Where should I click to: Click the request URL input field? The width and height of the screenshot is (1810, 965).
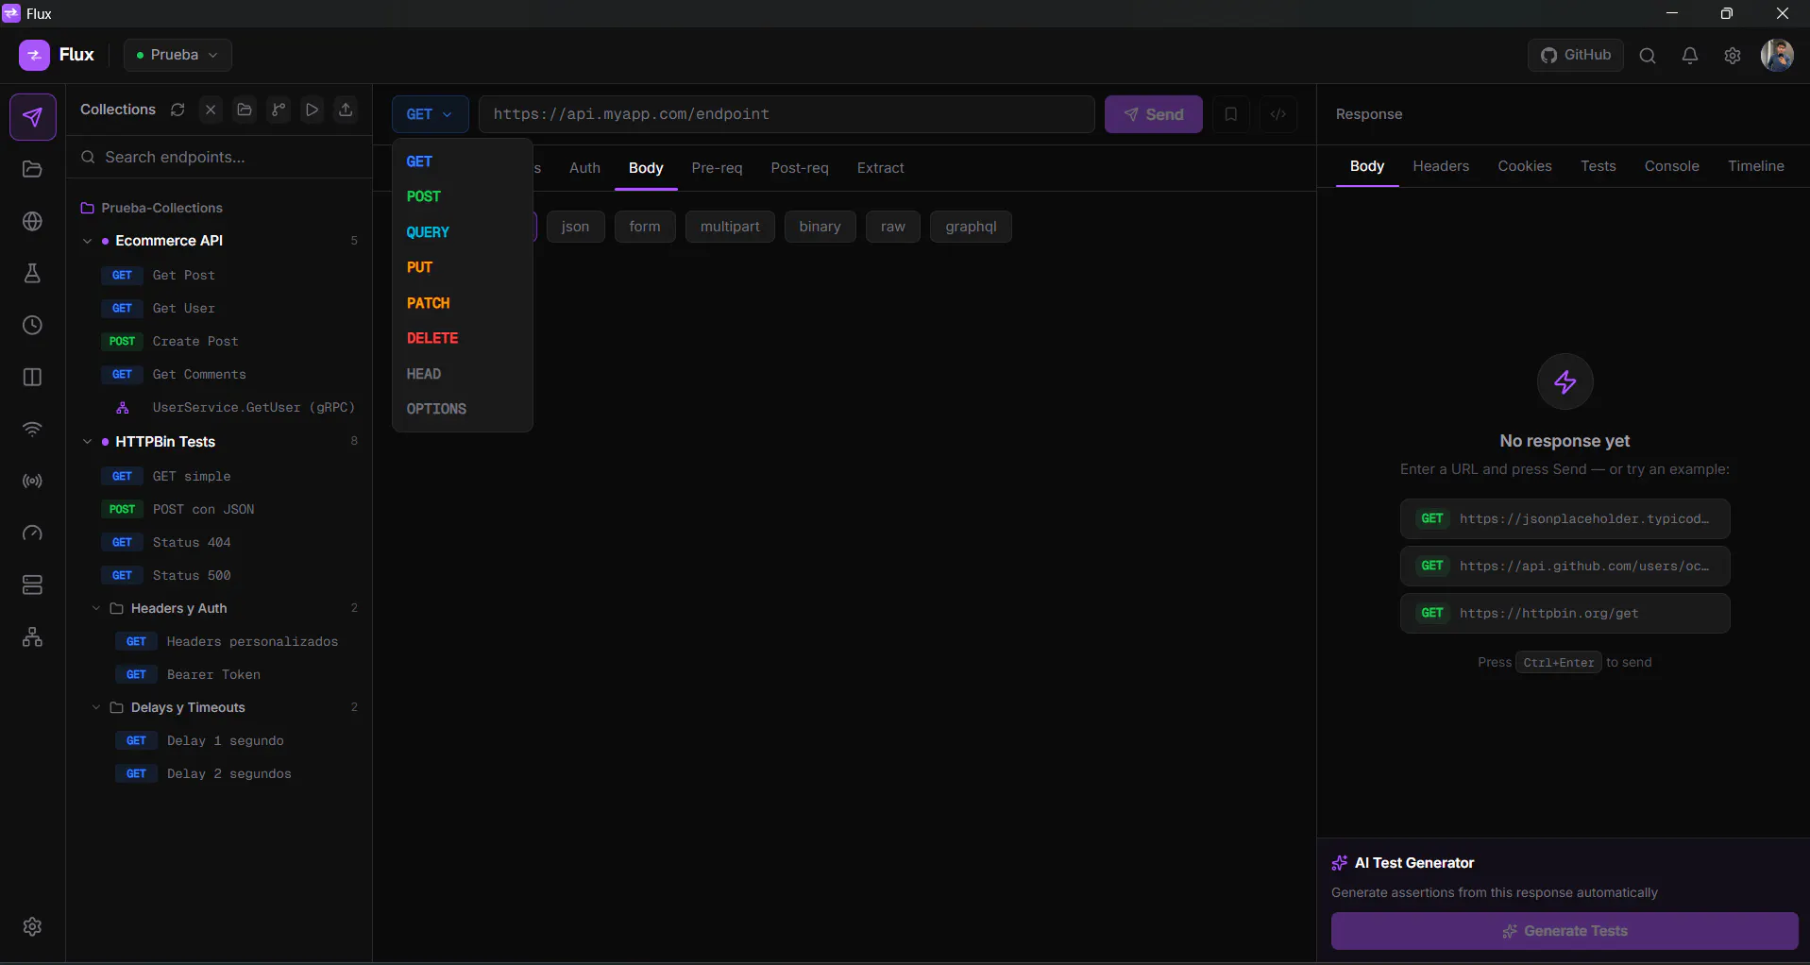coord(787,114)
